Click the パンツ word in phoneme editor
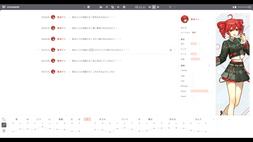The image size is (253, 142). (125, 119)
